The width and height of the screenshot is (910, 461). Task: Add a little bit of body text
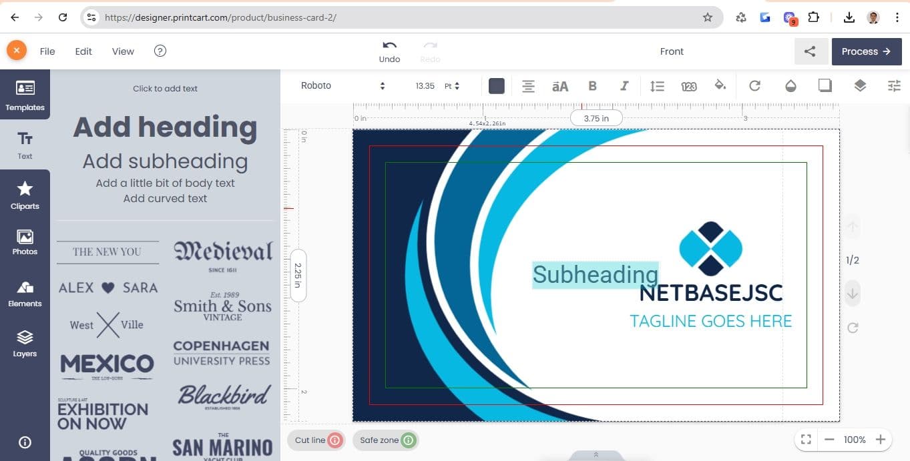point(165,183)
